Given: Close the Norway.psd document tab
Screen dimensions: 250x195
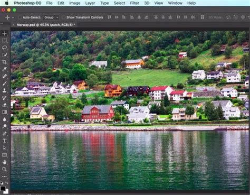Looking at the screenshot, I should tap(13, 25).
